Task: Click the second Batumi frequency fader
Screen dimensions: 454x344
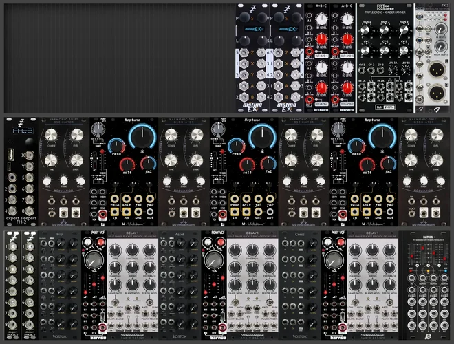Action: [422, 248]
